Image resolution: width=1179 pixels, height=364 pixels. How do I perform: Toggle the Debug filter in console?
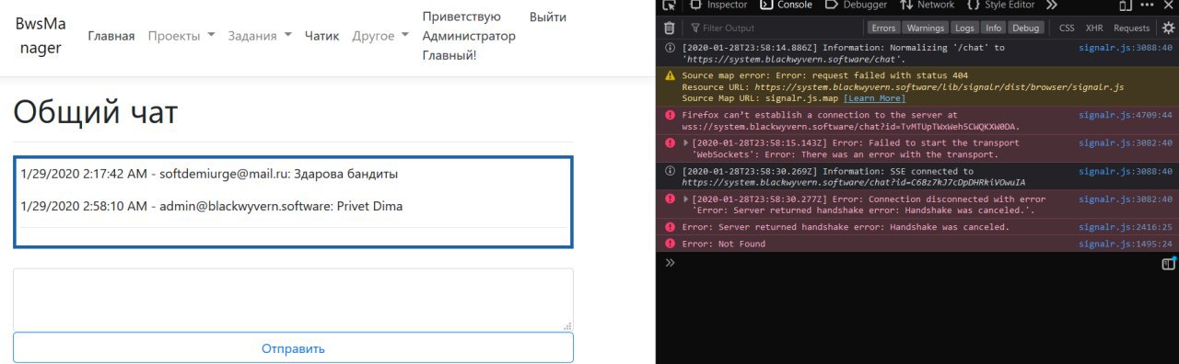tap(1026, 28)
